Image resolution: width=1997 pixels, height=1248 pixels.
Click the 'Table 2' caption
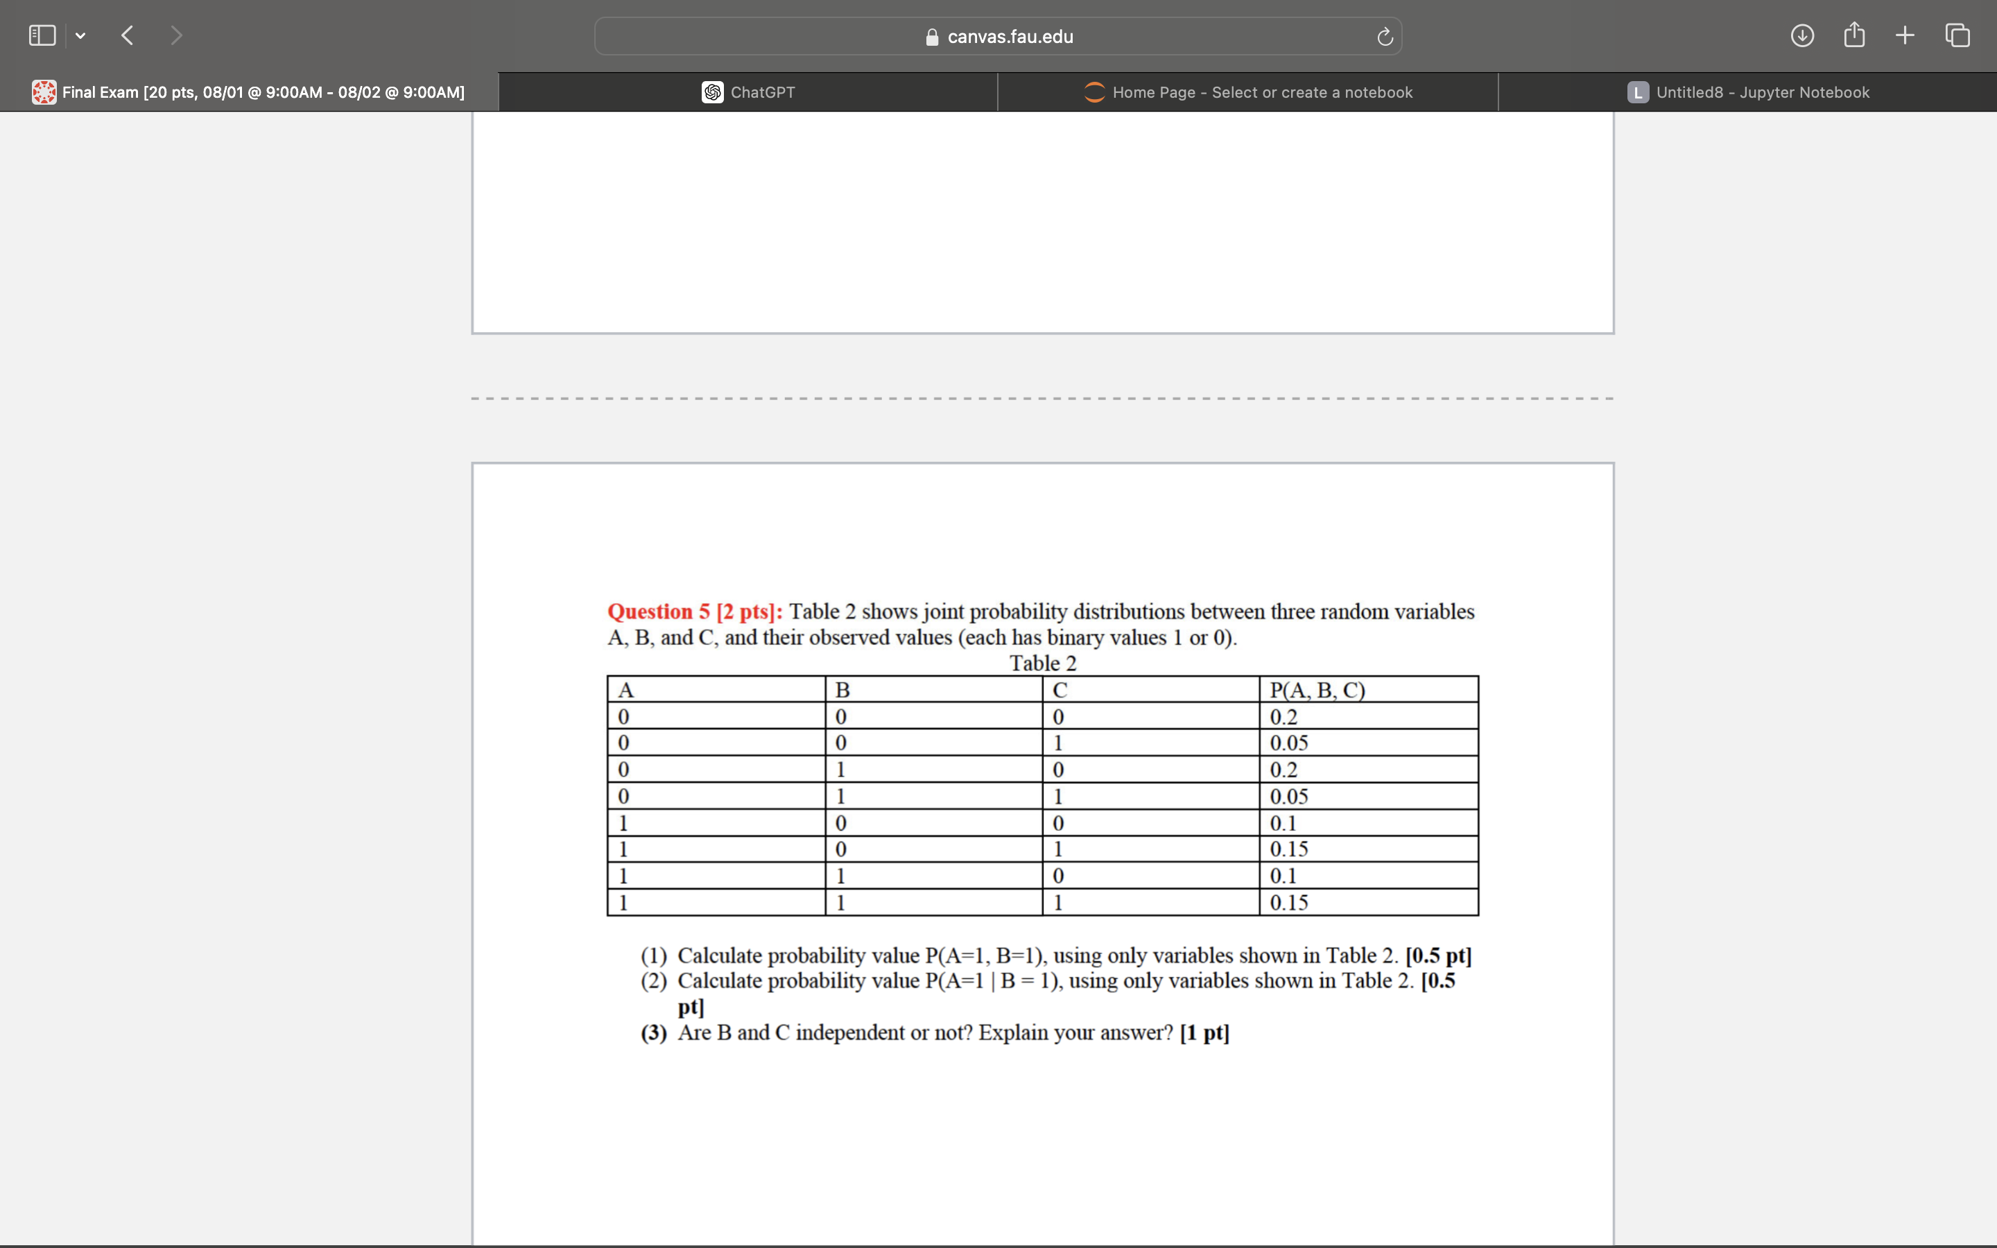pos(1043,663)
